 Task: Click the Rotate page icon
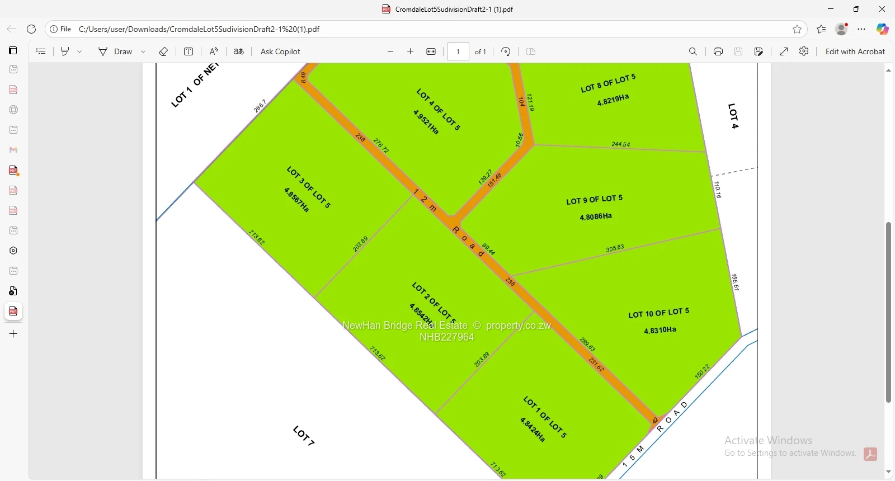pos(506,51)
